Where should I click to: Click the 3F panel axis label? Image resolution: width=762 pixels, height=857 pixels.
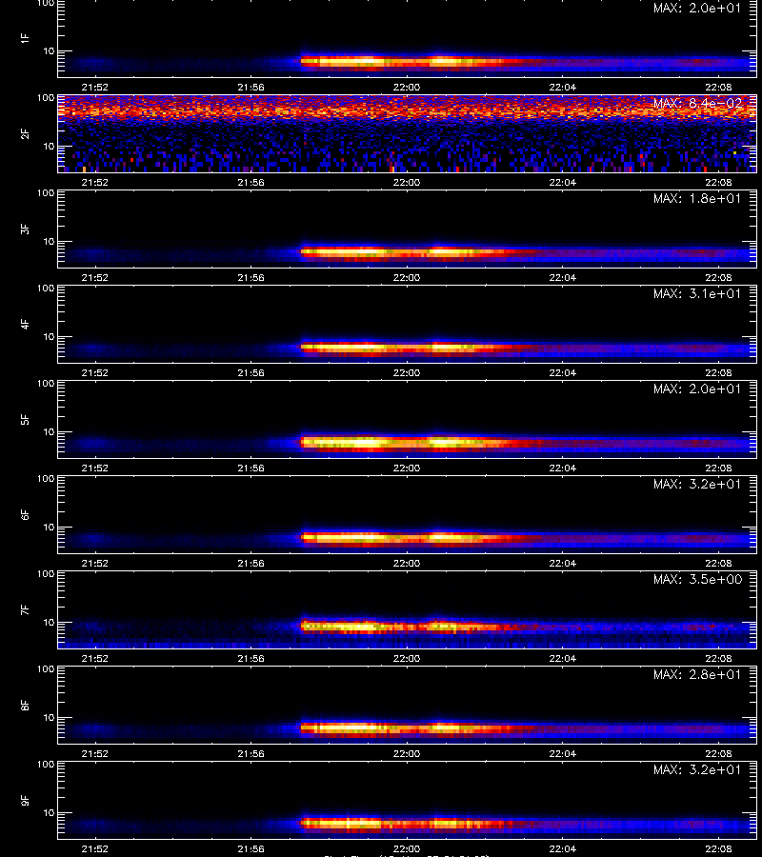pos(25,229)
